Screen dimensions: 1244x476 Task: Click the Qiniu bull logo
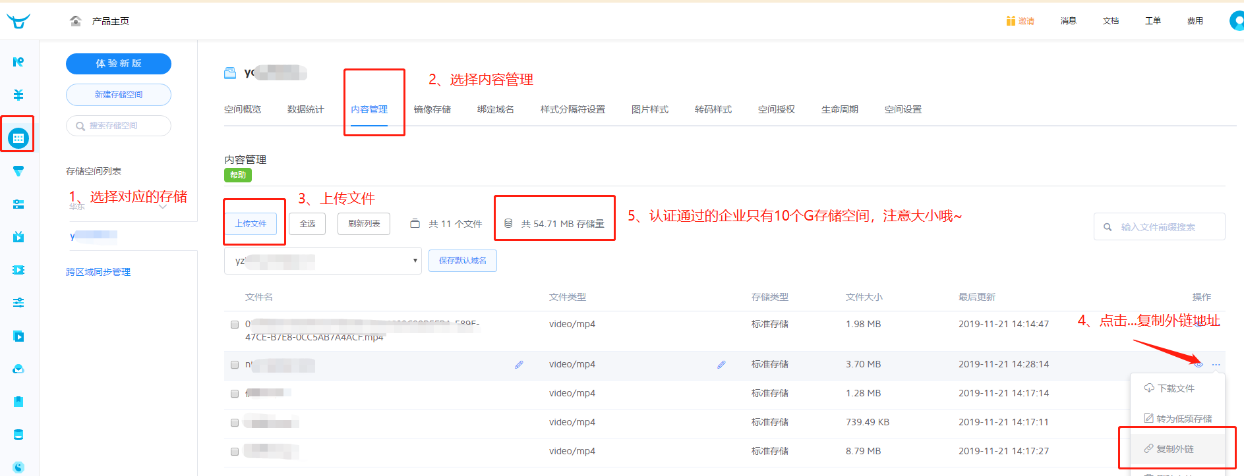(x=18, y=21)
